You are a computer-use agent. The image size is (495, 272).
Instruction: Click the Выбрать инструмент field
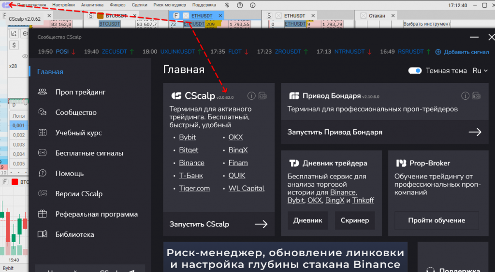coord(427,24)
